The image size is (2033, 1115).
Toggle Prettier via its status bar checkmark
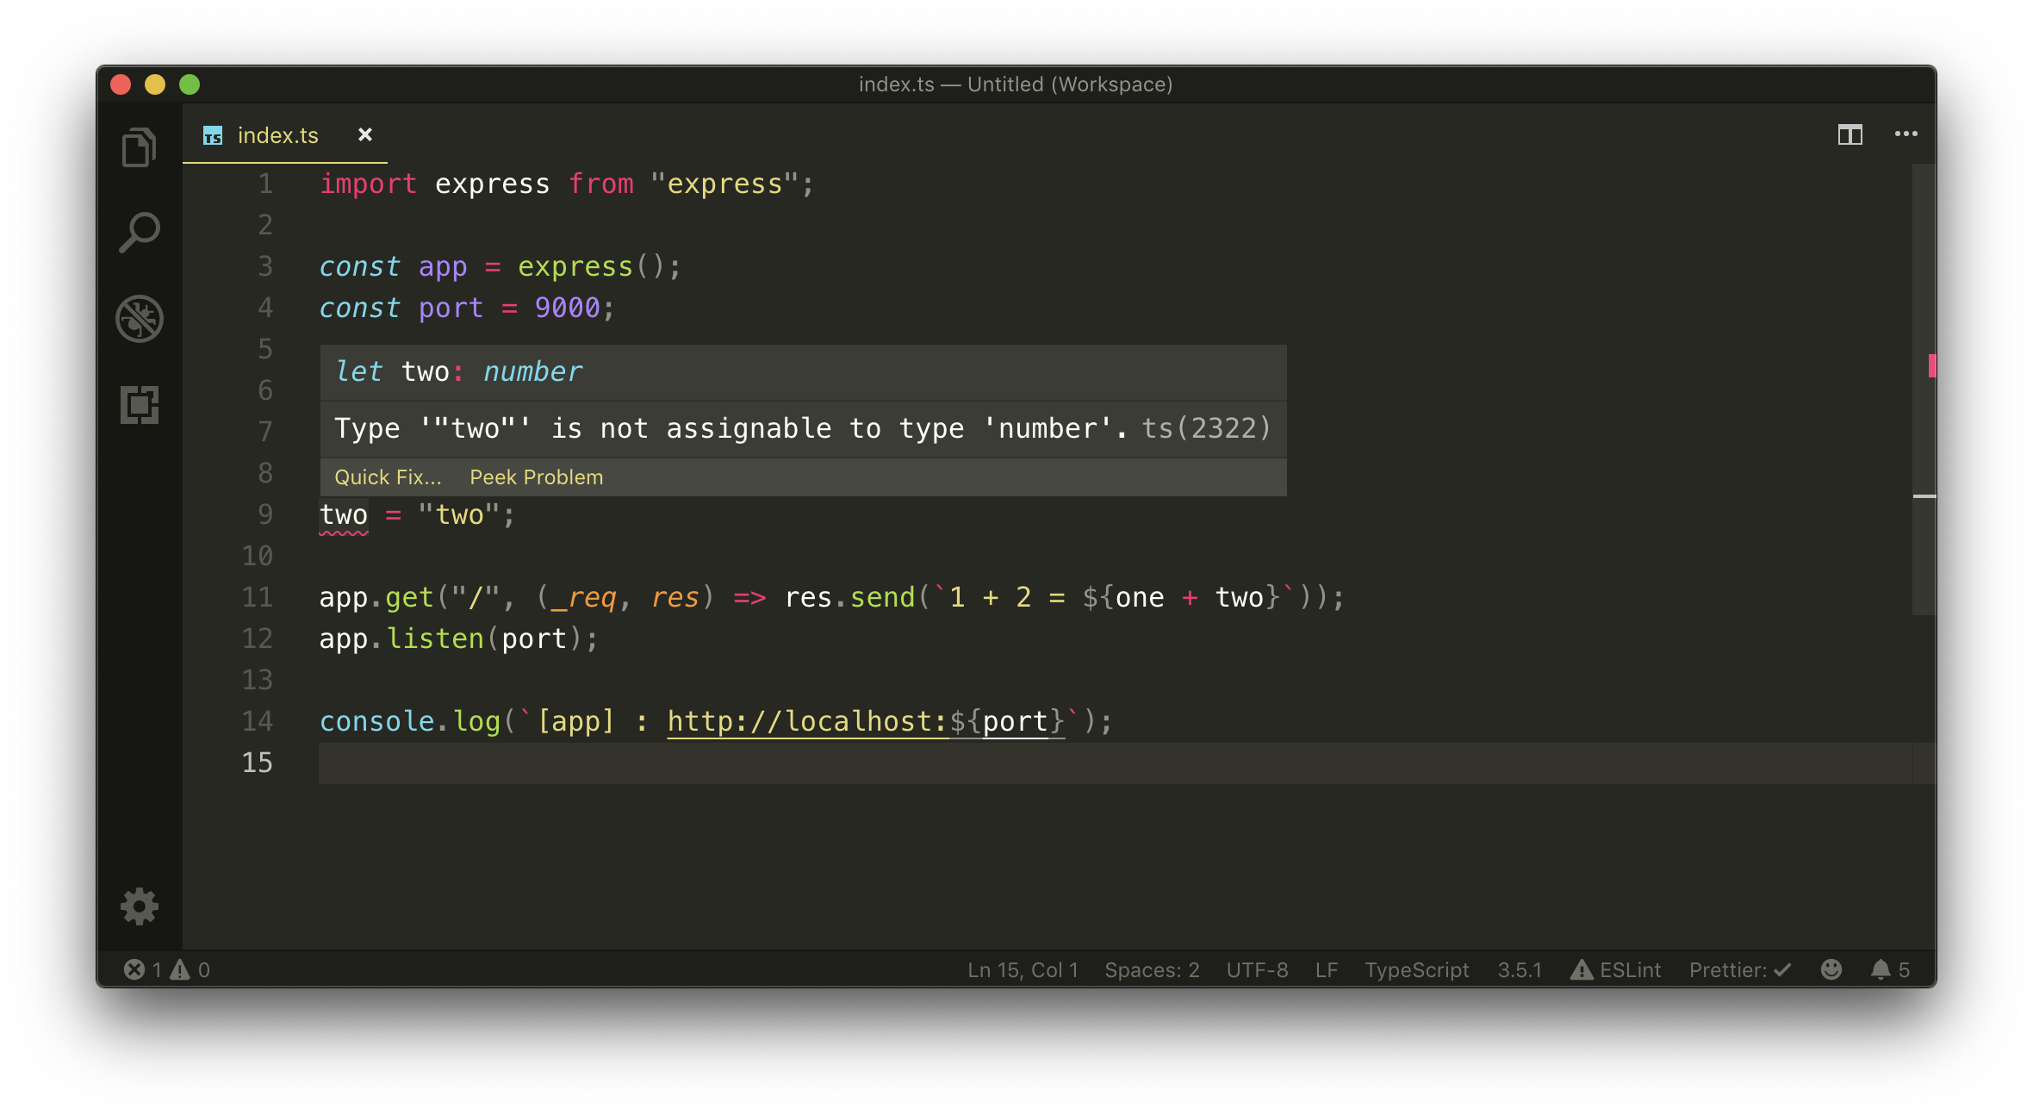pos(1740,969)
